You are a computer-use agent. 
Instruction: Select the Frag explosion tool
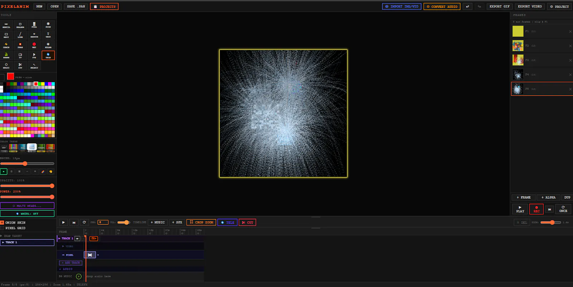(20, 45)
